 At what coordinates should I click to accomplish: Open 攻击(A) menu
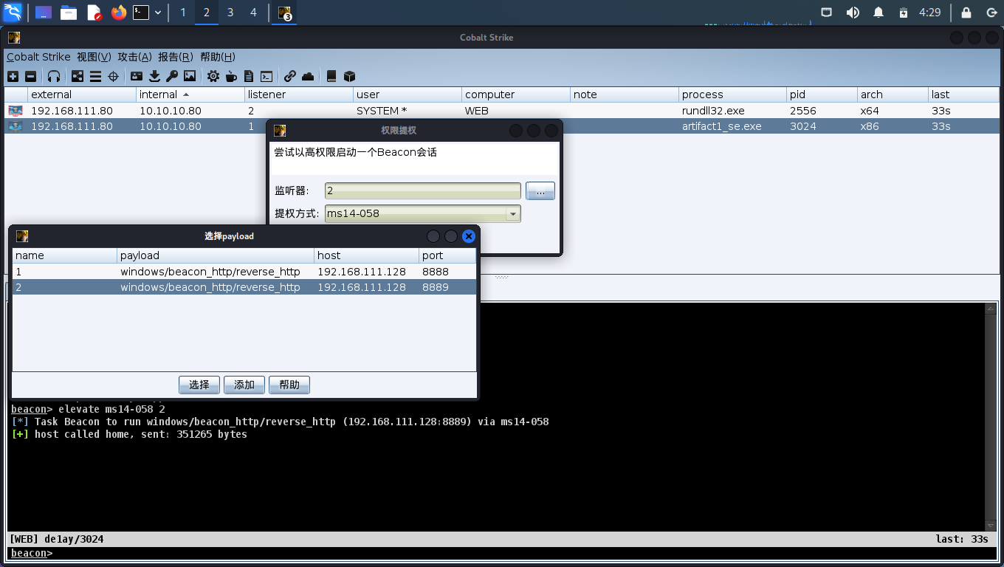point(134,57)
